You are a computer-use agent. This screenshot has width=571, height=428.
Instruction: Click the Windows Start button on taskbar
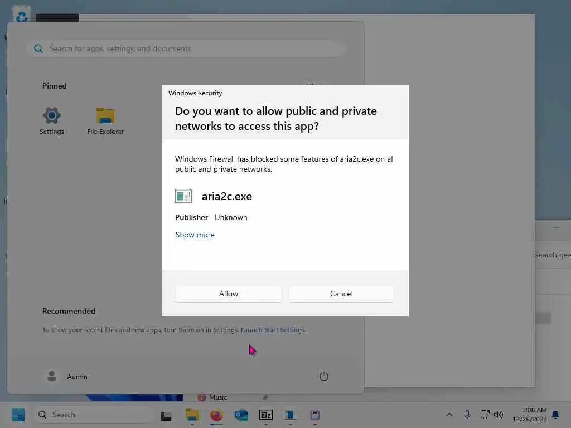[18, 415]
